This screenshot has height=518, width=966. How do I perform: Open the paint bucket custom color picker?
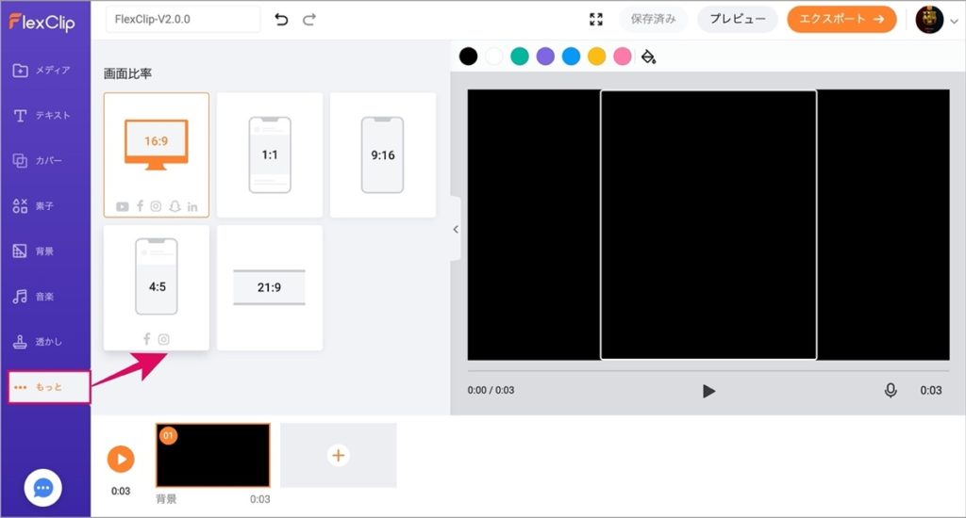[648, 57]
